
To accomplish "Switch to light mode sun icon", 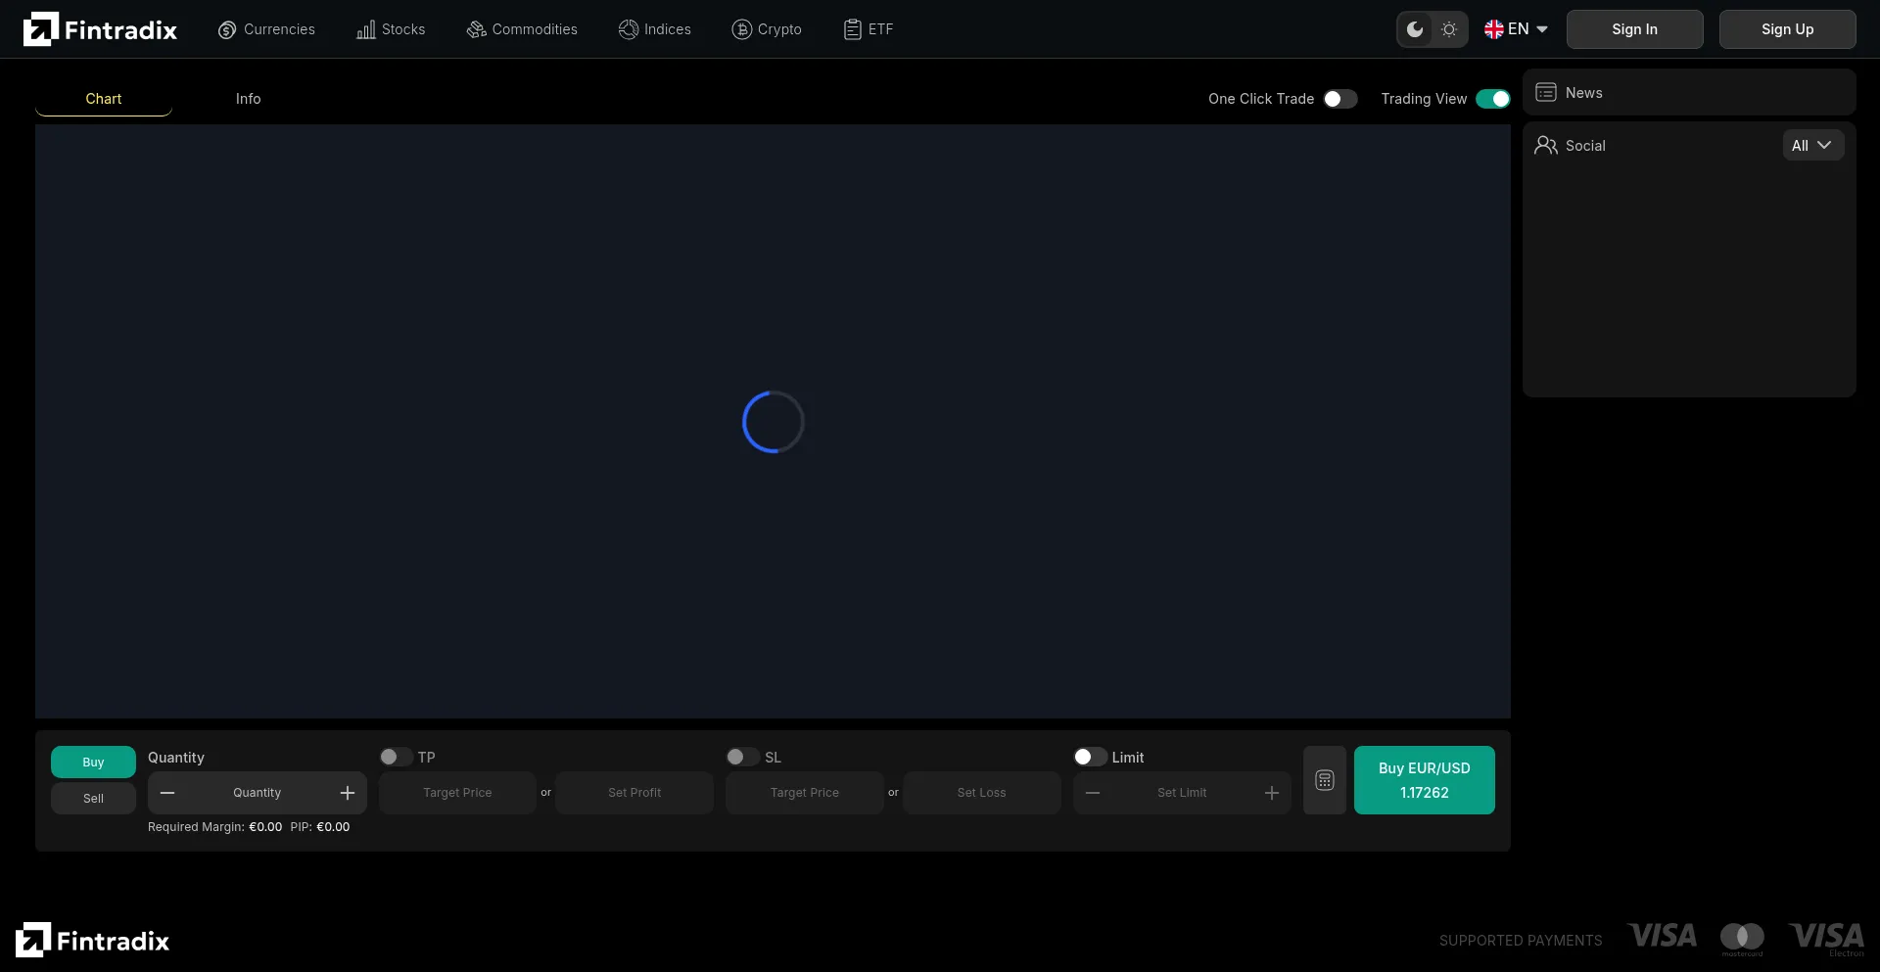I will point(1449,29).
